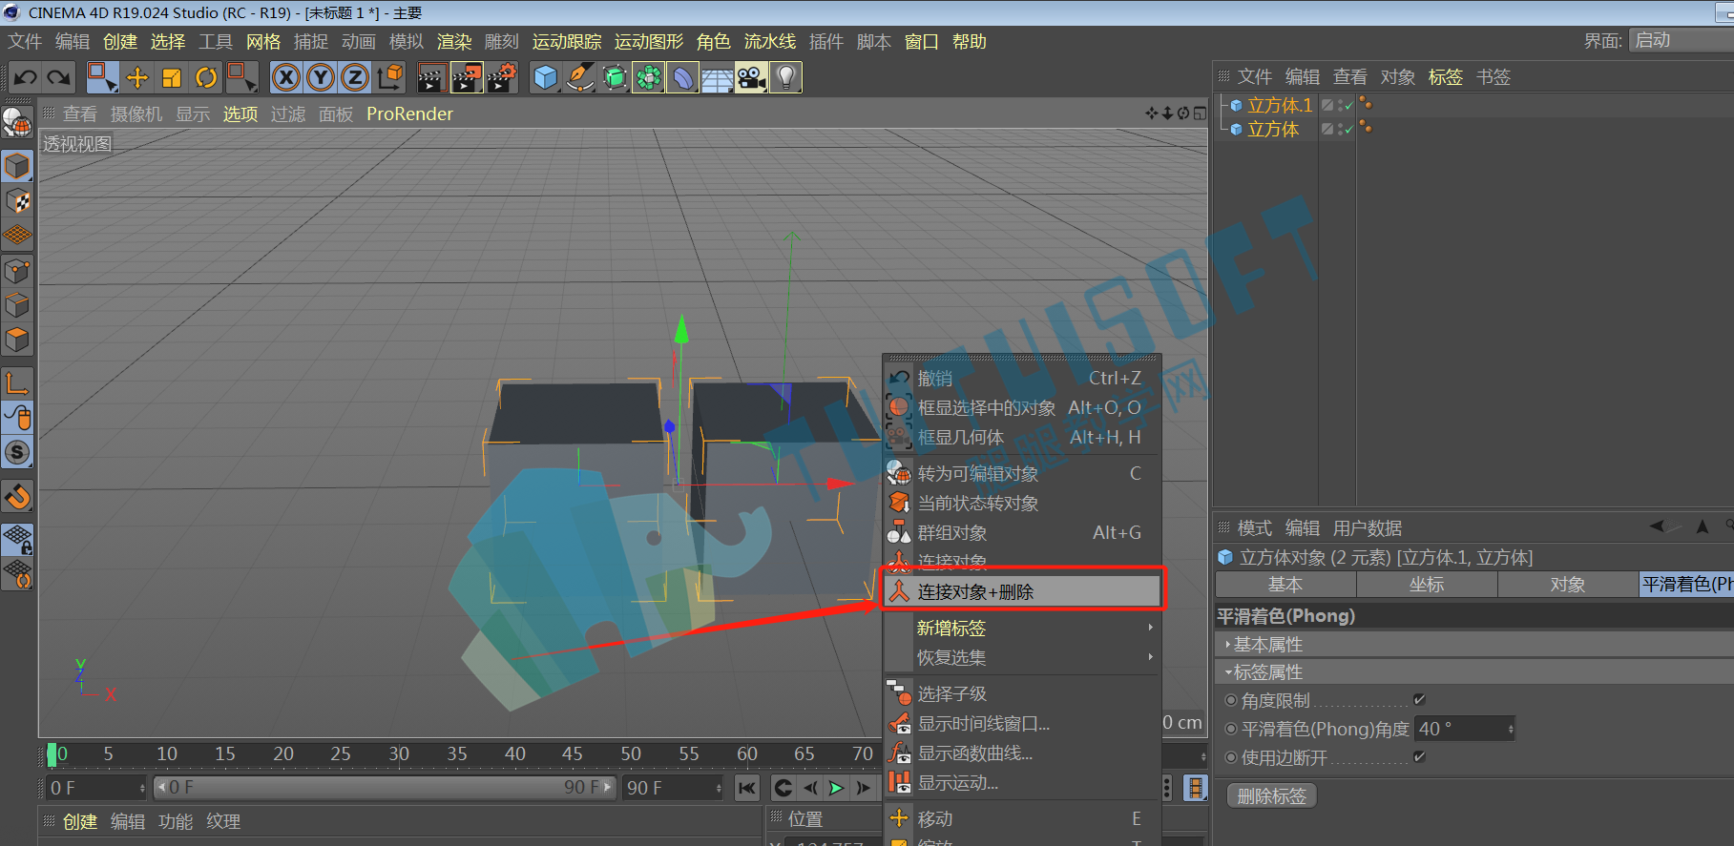
Task: Open Edit Render Settings icon
Action: coord(502,77)
